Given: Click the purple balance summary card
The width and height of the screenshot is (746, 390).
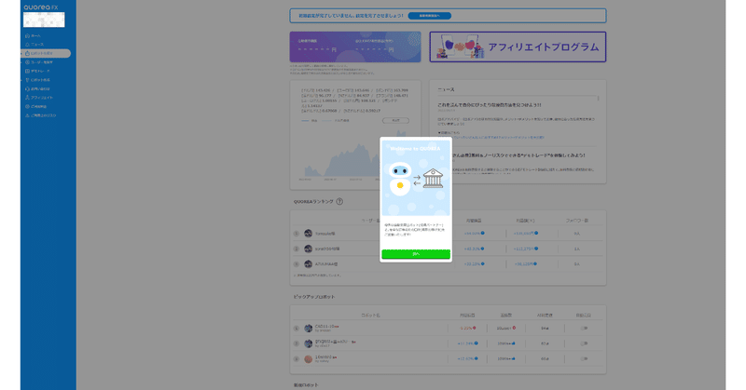Looking at the screenshot, I should [x=355, y=47].
